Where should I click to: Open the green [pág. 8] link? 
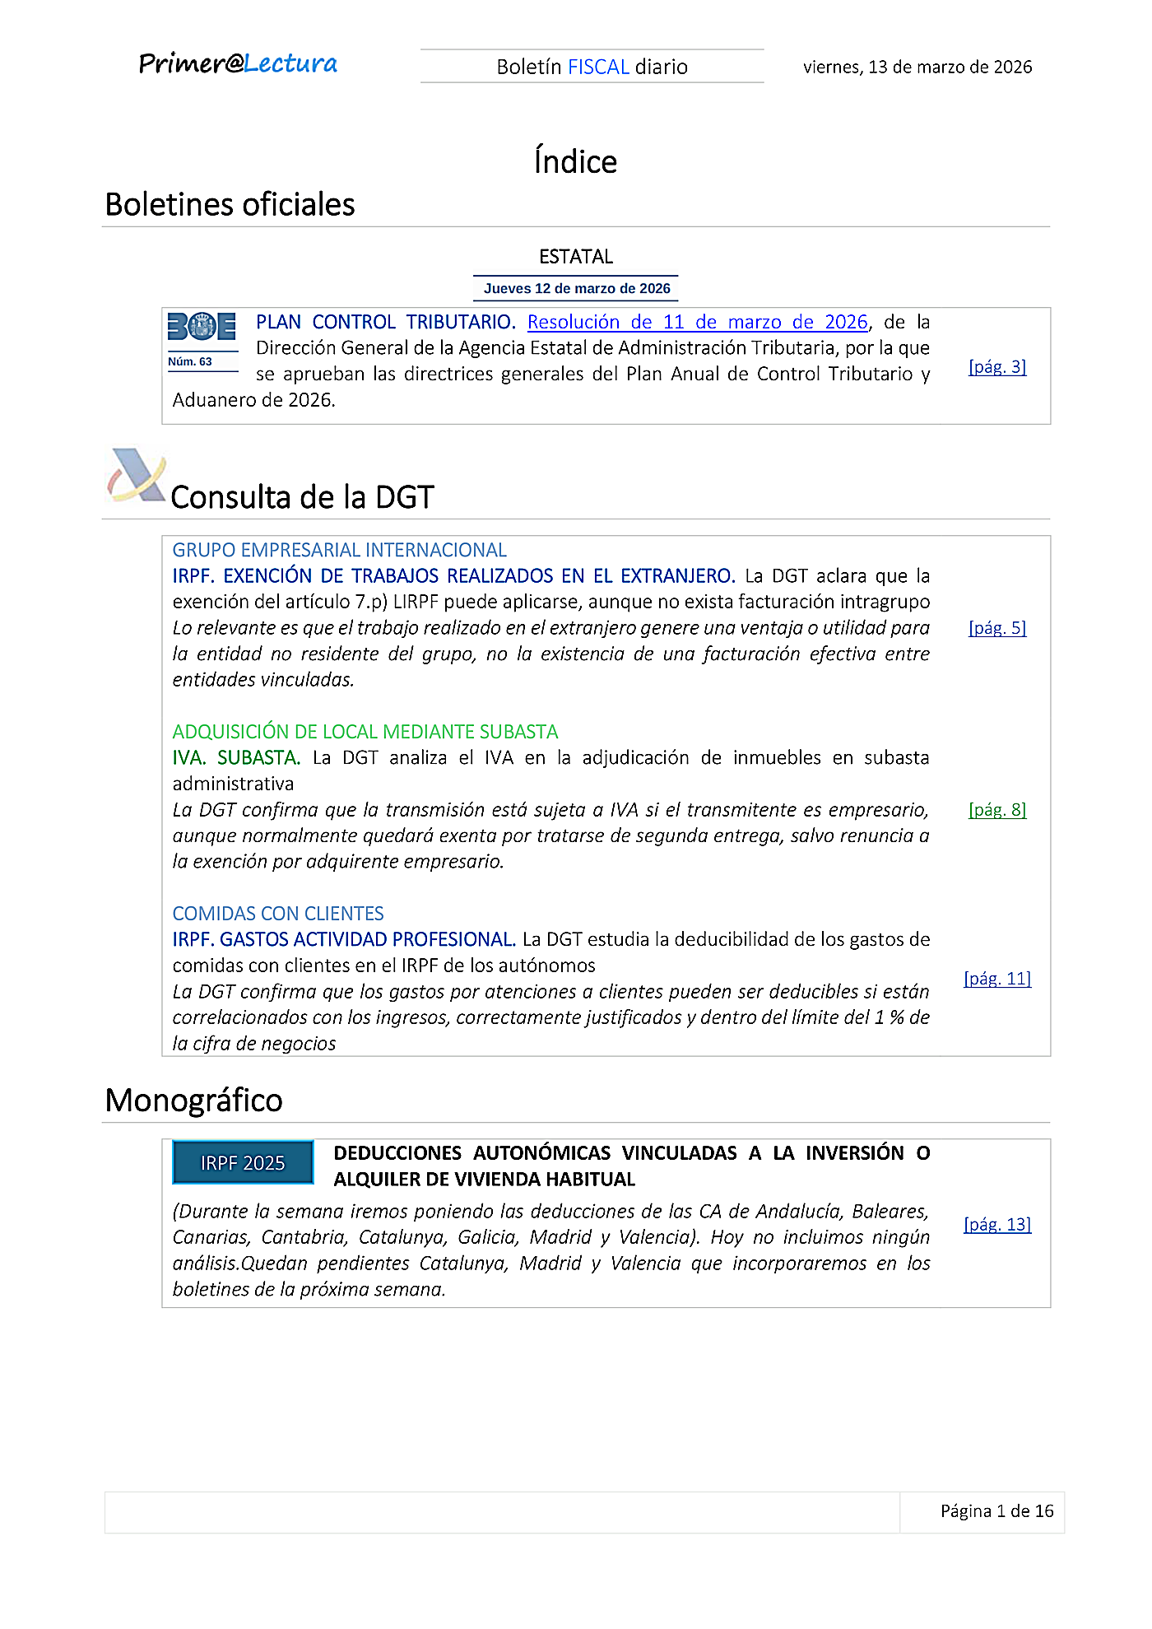996,810
